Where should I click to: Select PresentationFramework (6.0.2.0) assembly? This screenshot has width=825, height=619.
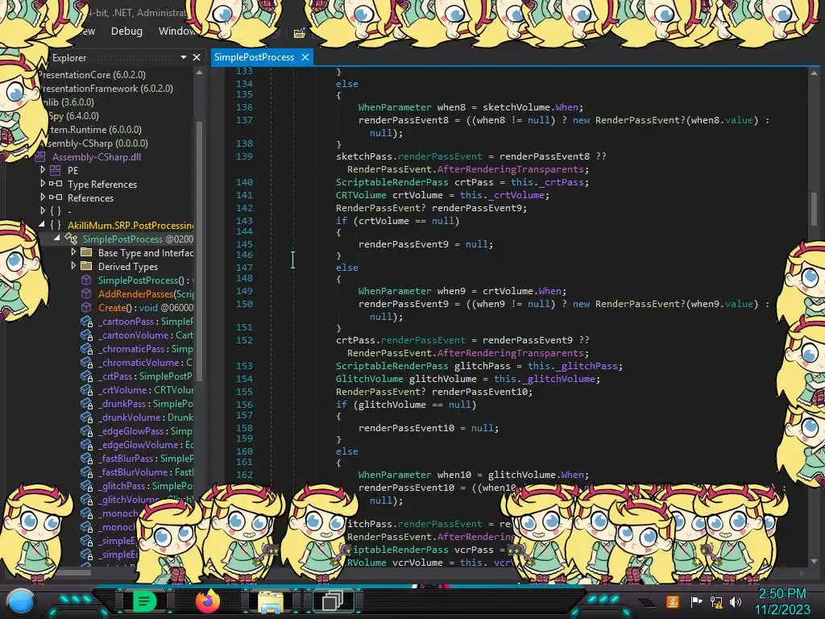point(106,89)
